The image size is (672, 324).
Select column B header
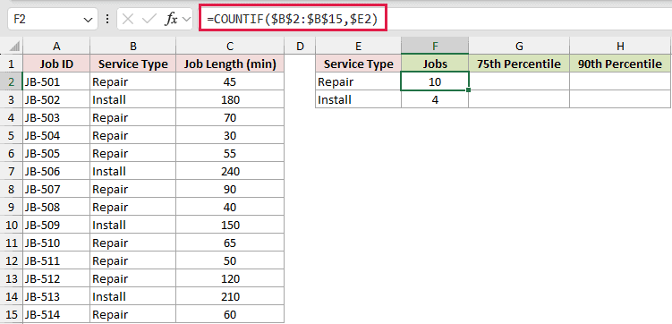[x=132, y=46]
